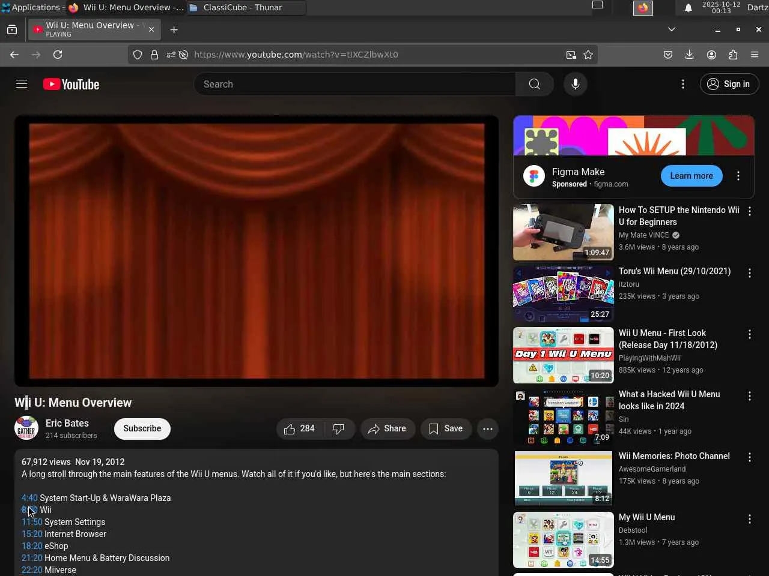Jump to timestamp 15:20 Internet Browser
Image resolution: width=769 pixels, height=576 pixels.
click(32, 534)
